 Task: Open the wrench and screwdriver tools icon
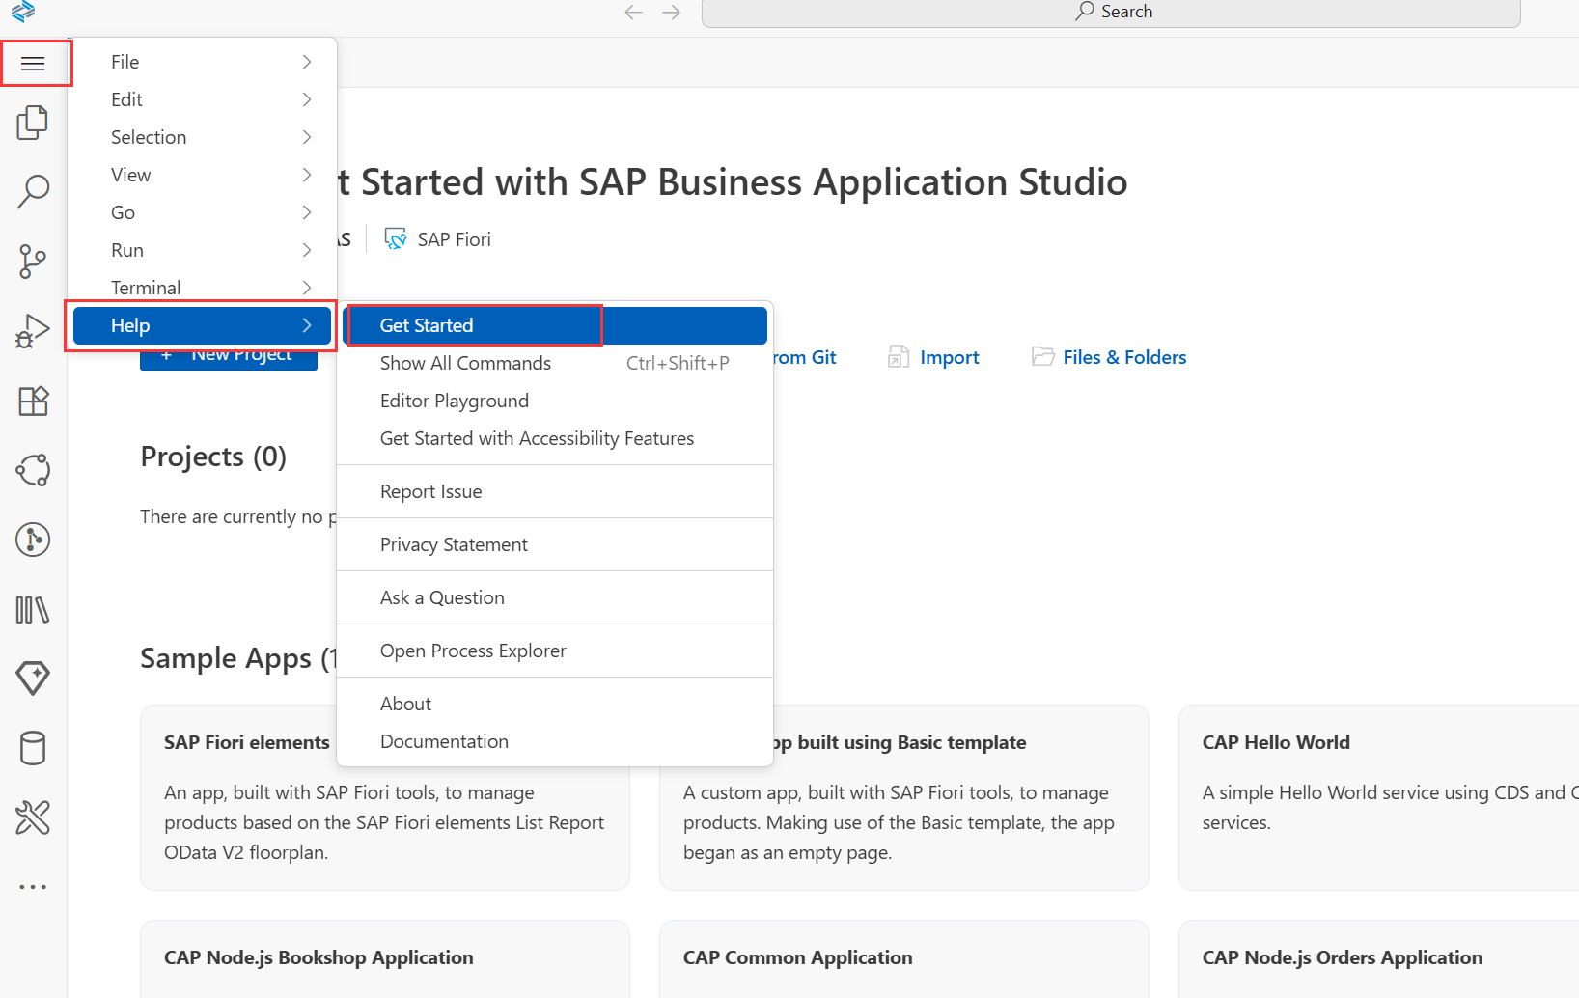tap(33, 818)
